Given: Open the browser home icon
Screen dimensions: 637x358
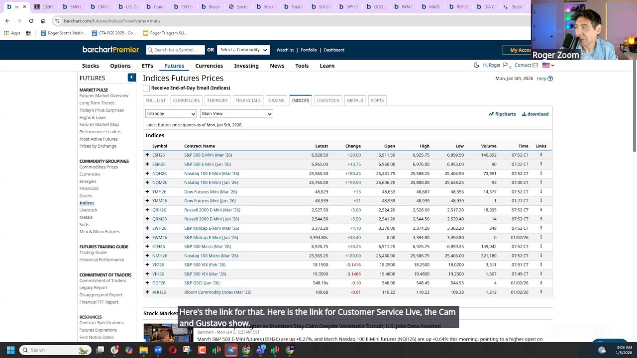Looking at the screenshot, I should click(43, 21).
